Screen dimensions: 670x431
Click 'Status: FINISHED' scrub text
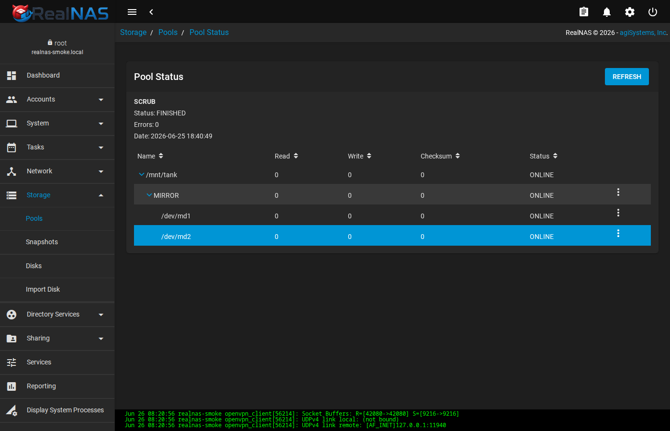click(160, 113)
